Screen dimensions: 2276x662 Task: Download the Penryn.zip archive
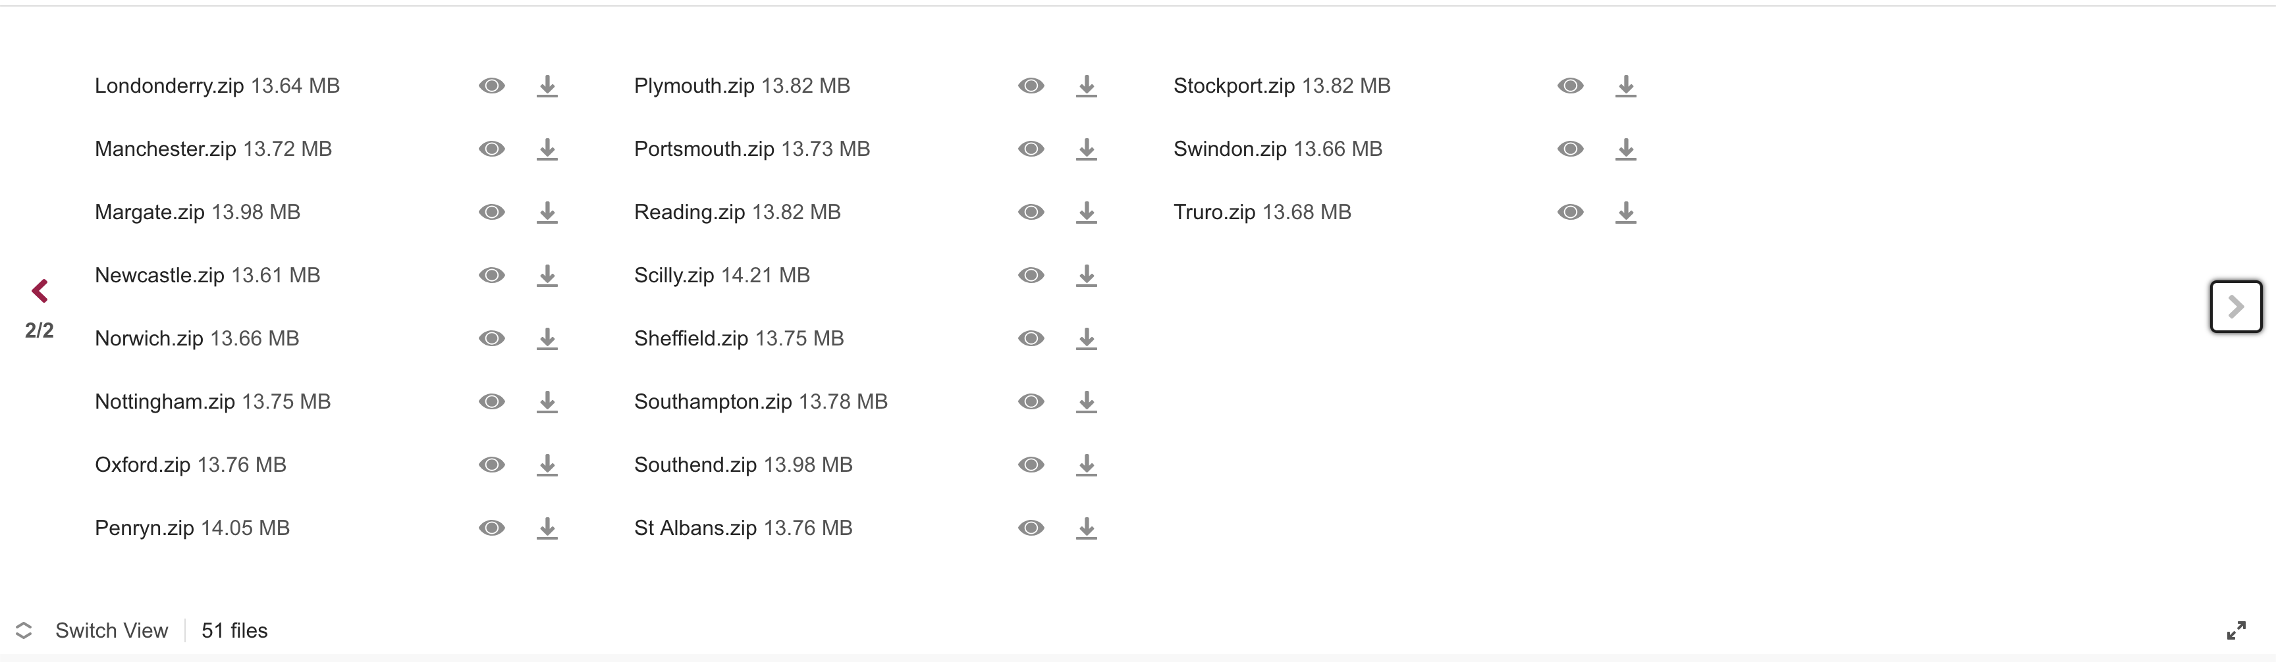point(547,528)
